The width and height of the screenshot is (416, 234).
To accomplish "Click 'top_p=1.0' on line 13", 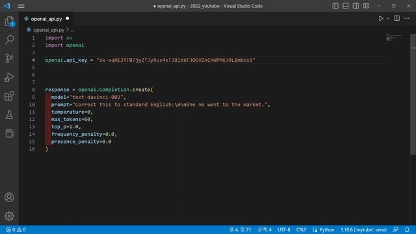I will coord(65,127).
